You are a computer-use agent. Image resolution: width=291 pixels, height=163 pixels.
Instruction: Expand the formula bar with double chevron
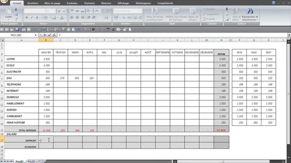point(289,35)
